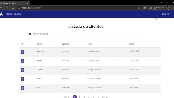Expand the gerardo user dropdown
The width and height of the screenshot is (174, 98).
pos(166,14)
